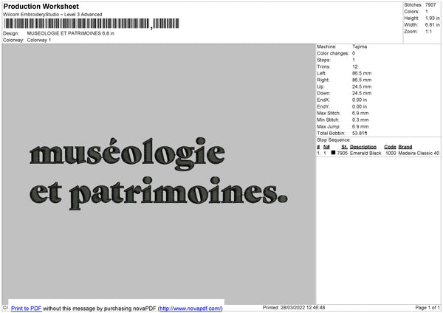Select the Machine Tajima value
The height and width of the screenshot is (313, 443).
point(360,47)
